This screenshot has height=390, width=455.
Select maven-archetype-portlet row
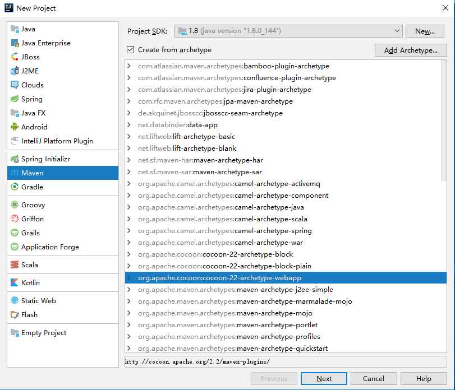click(286, 324)
